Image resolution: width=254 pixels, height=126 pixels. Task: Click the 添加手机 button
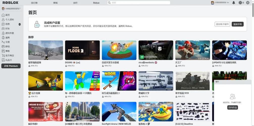[238, 24]
